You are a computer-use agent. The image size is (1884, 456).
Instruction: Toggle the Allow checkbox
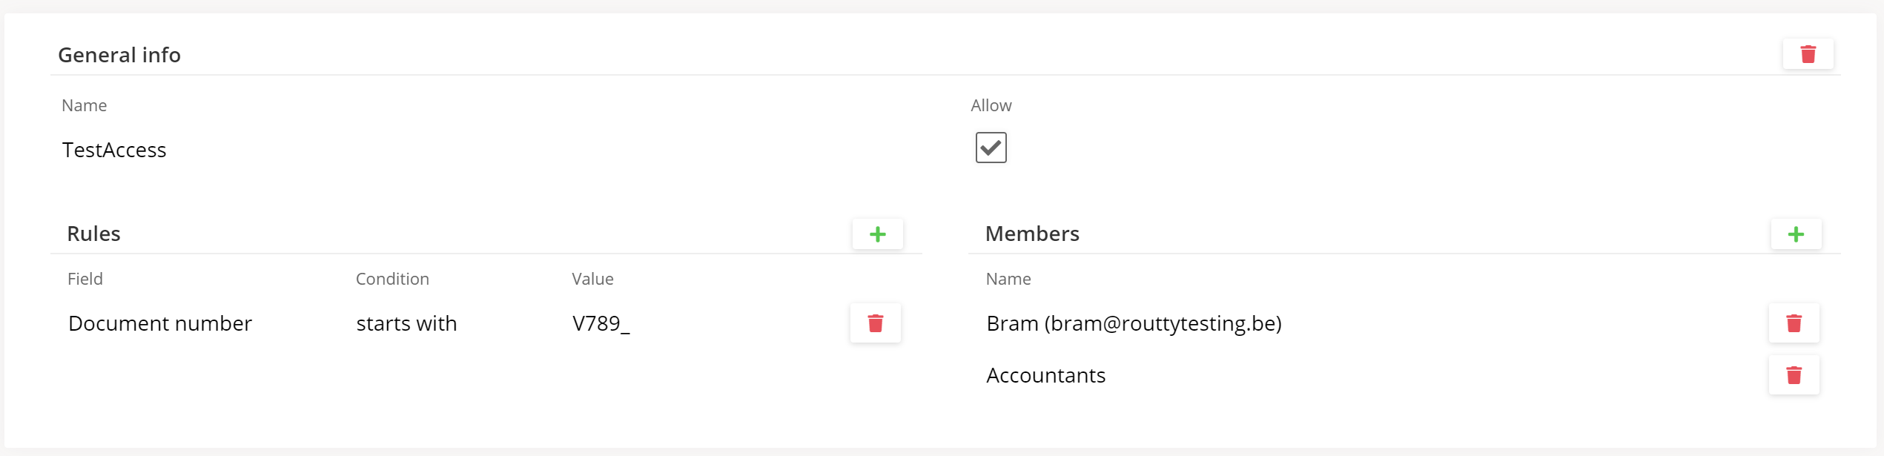click(x=991, y=148)
